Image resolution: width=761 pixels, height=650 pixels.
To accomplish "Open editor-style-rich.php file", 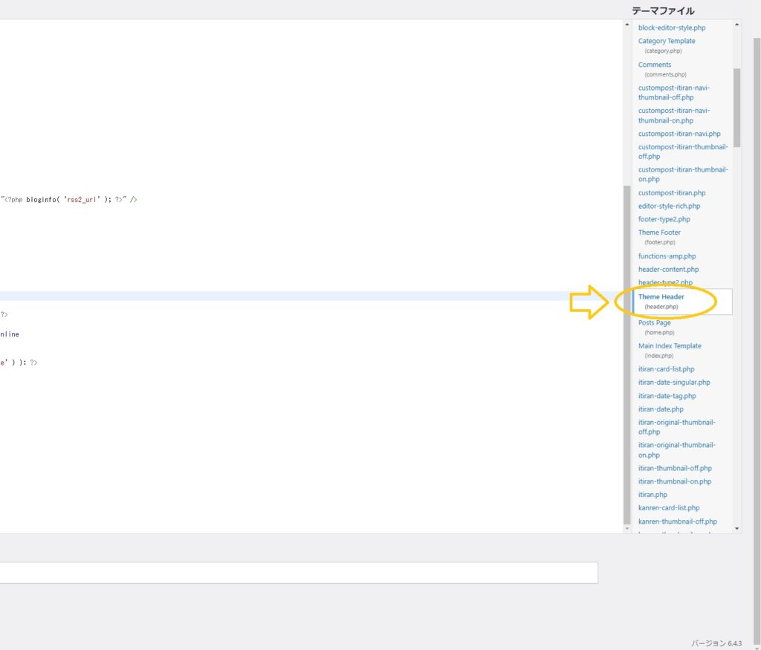I will pyautogui.click(x=669, y=207).
